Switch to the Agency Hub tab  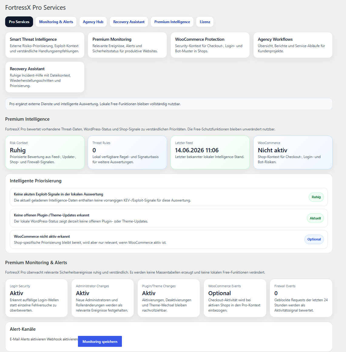pos(93,22)
